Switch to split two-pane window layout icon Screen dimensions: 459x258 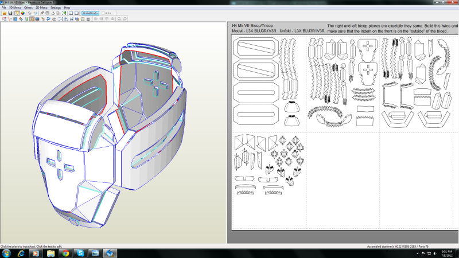pos(71,13)
